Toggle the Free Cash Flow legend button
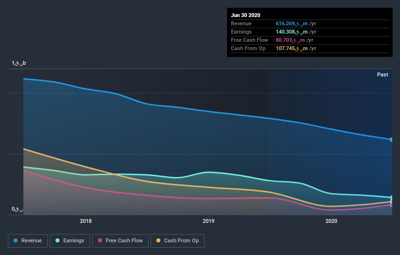This screenshot has height=255, width=400. point(120,241)
